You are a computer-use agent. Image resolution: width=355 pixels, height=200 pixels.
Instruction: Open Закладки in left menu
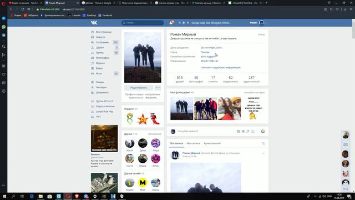(x=101, y=87)
